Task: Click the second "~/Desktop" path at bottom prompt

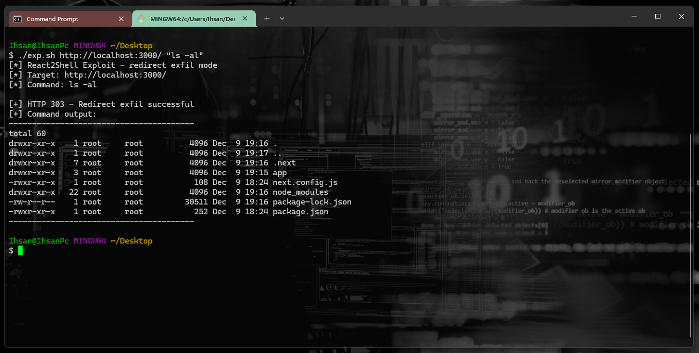Action: tap(131, 241)
